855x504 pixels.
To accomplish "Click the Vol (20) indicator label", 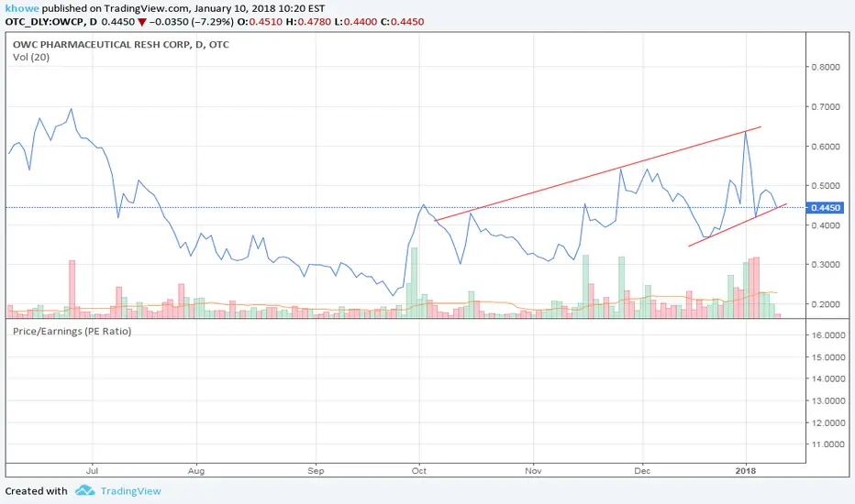I will (31, 57).
